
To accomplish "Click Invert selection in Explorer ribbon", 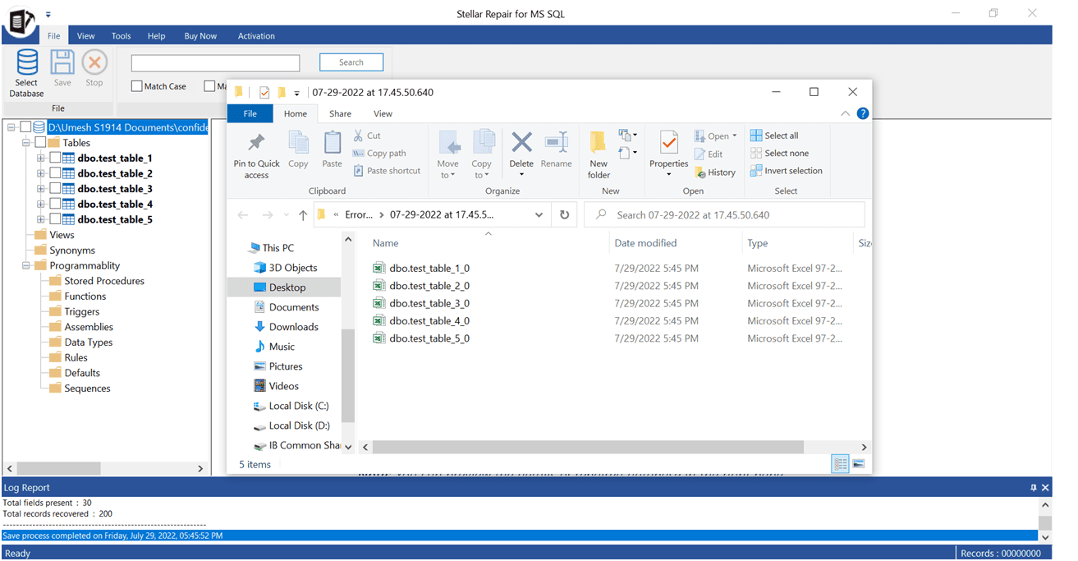I will coord(786,171).
